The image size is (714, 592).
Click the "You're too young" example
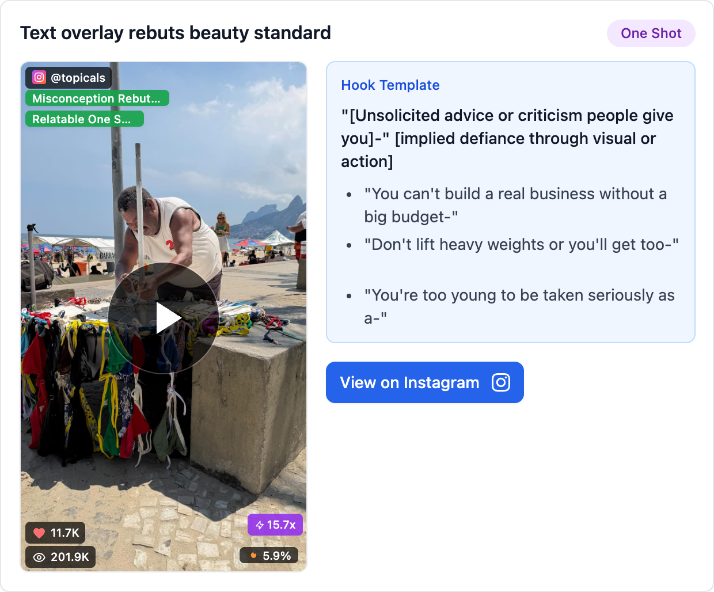point(519,306)
